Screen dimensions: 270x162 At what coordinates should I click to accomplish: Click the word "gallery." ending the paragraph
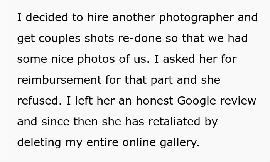point(180,143)
